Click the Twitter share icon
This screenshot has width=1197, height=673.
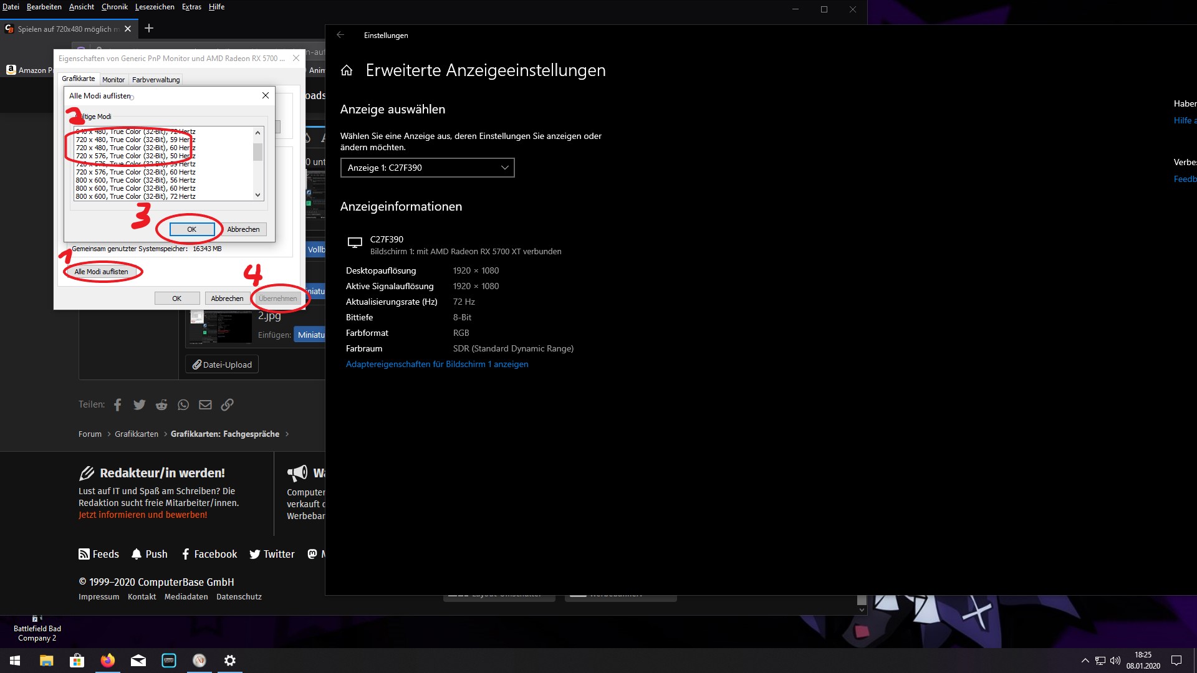(139, 405)
